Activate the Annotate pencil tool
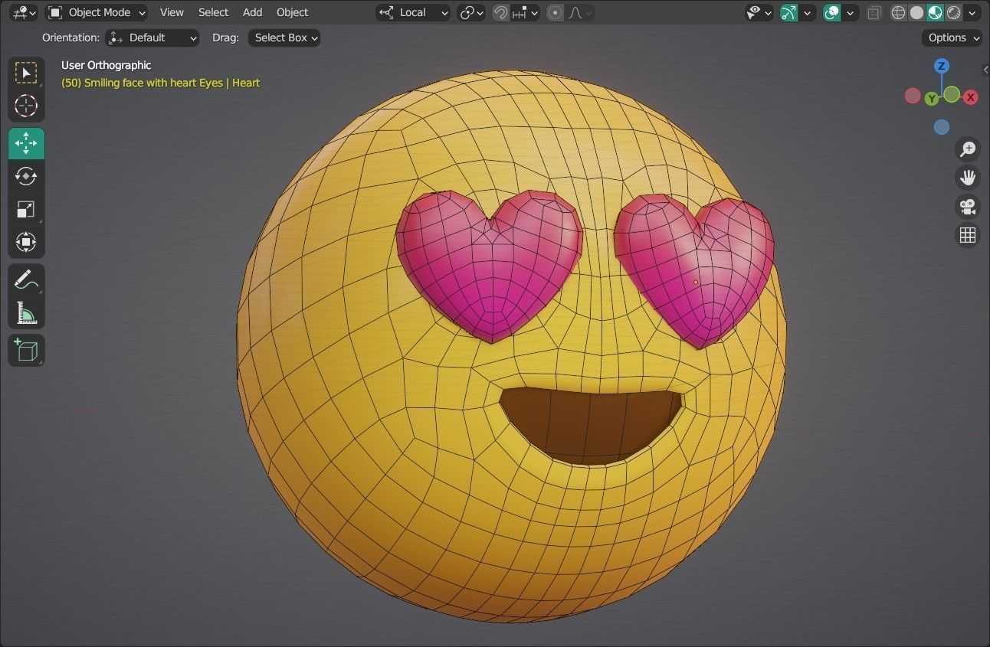990x647 pixels. click(x=26, y=279)
